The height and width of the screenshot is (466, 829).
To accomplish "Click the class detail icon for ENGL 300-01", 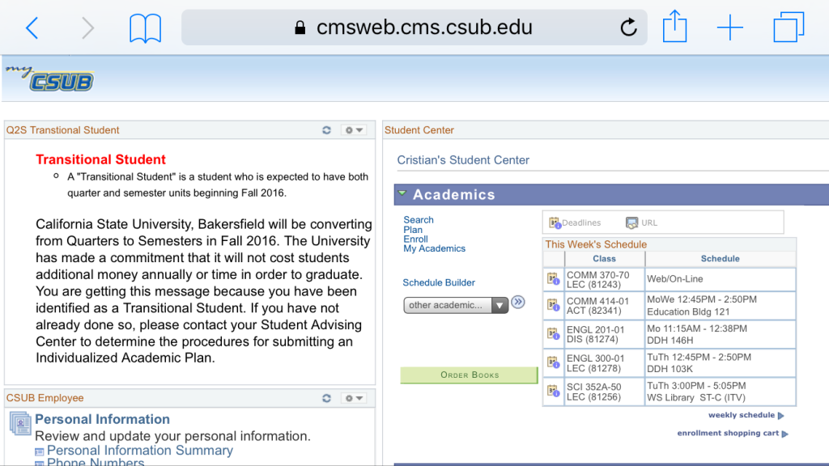I will pos(554,362).
